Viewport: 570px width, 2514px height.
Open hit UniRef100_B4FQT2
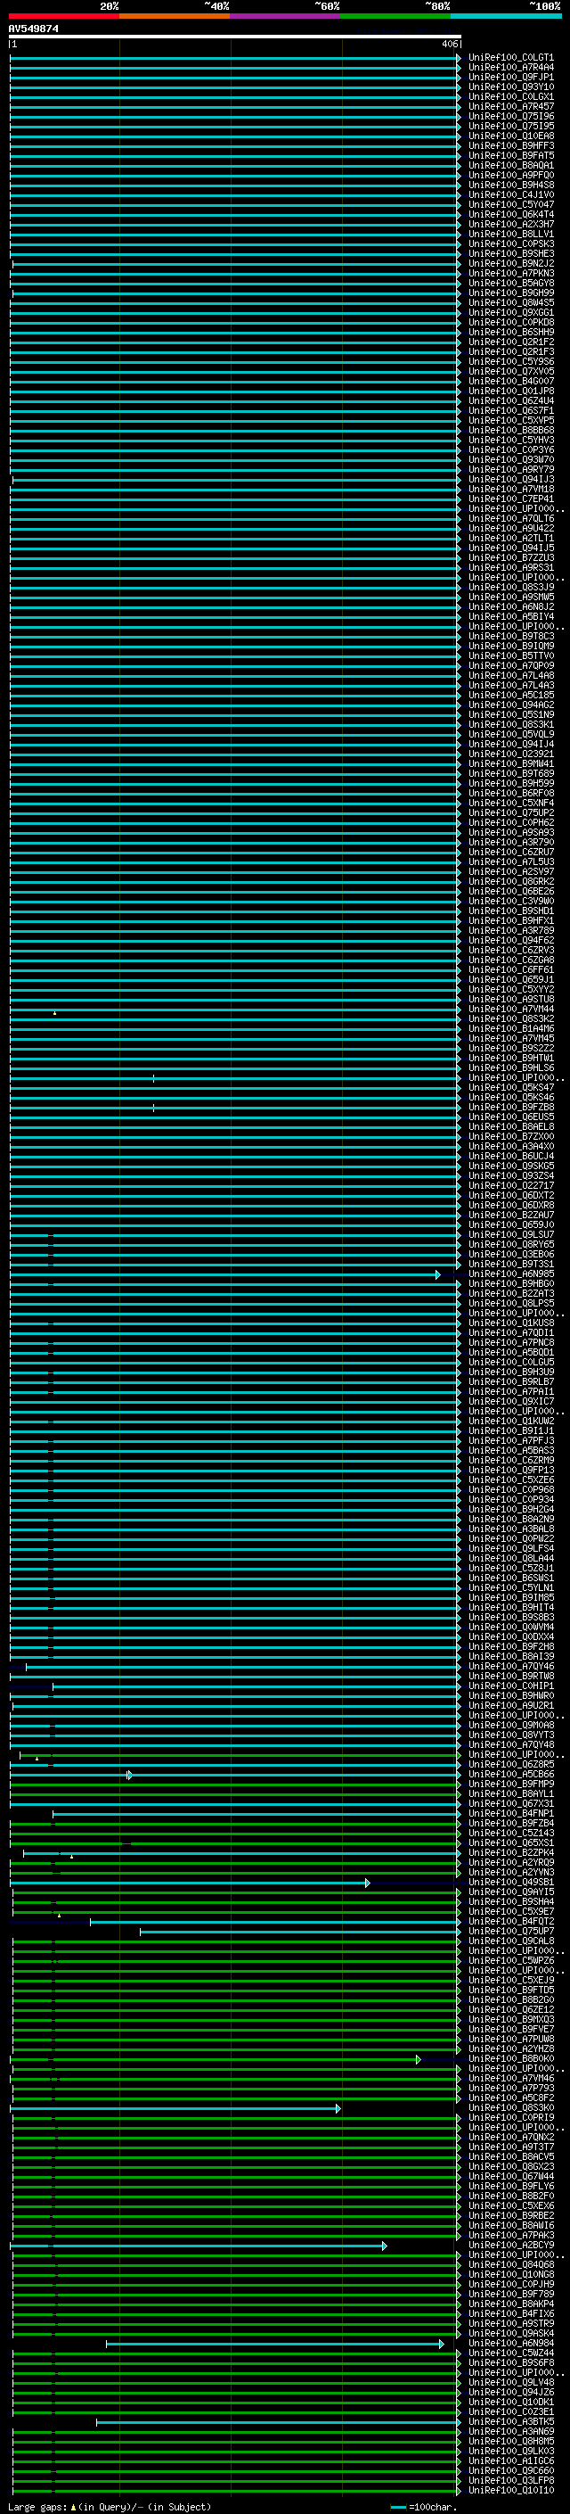pyautogui.click(x=510, y=1922)
